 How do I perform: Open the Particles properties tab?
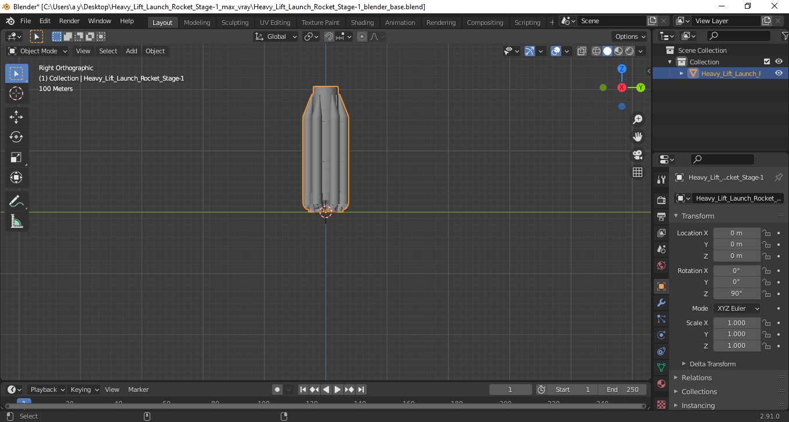pos(661,319)
